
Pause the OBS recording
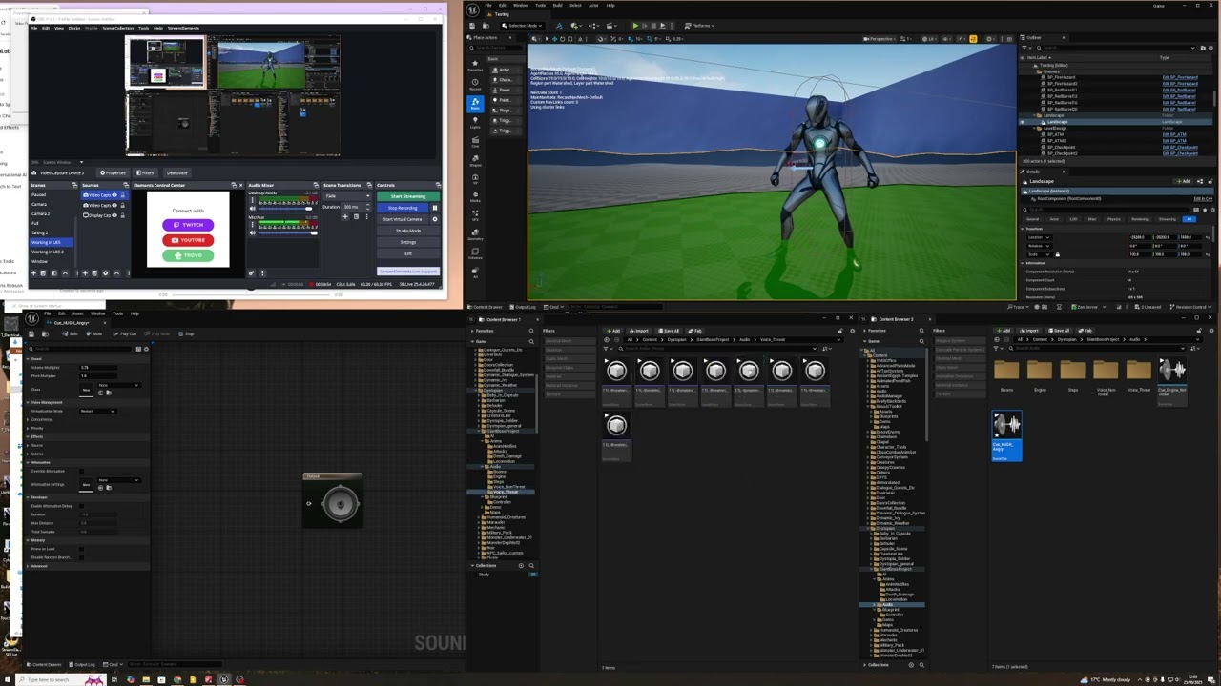click(435, 208)
